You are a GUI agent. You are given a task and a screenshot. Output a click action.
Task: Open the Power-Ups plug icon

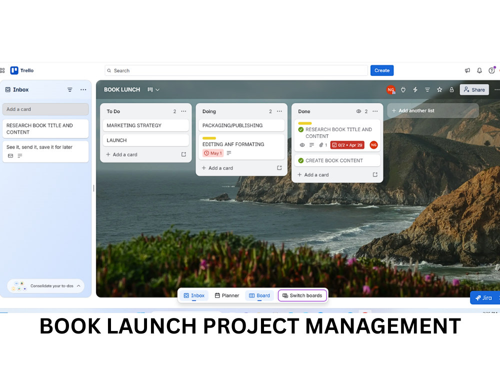(403, 89)
